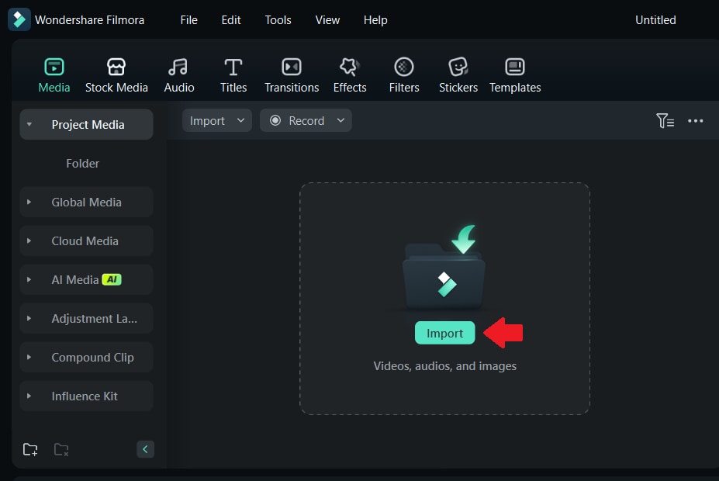Open the Transitions icon
719x481 pixels.
click(292, 67)
